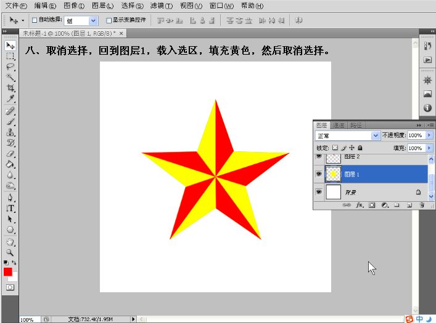Viewport: 436px width, 323px height.
Task: Click the red foreground color swatch
Action: pos(7,271)
